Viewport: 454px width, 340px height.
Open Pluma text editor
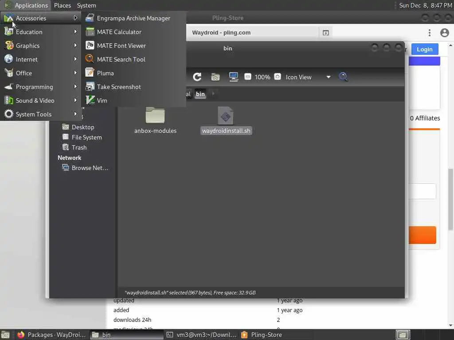105,73
